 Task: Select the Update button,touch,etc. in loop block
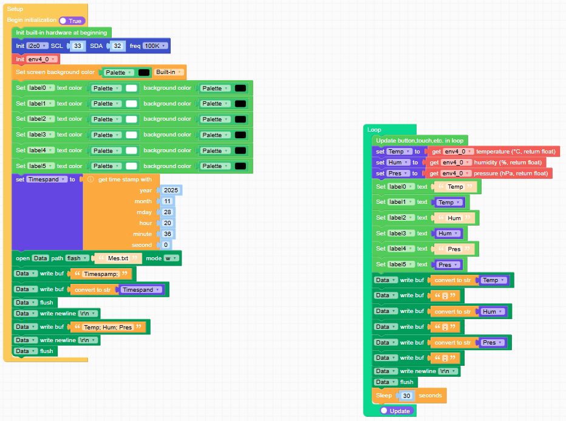tap(419, 140)
